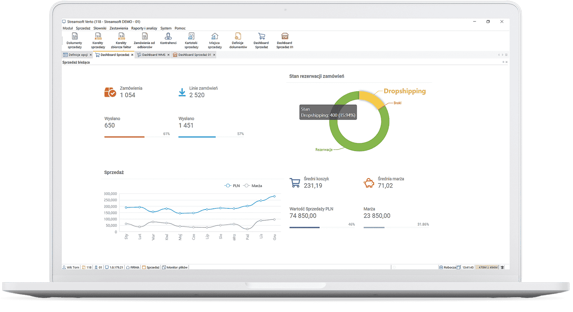Image resolution: width=573 pixels, height=312 pixels.
Task: Launch the DashBoard Sprzedaż 01 toolbar icon
Action: coord(285,41)
